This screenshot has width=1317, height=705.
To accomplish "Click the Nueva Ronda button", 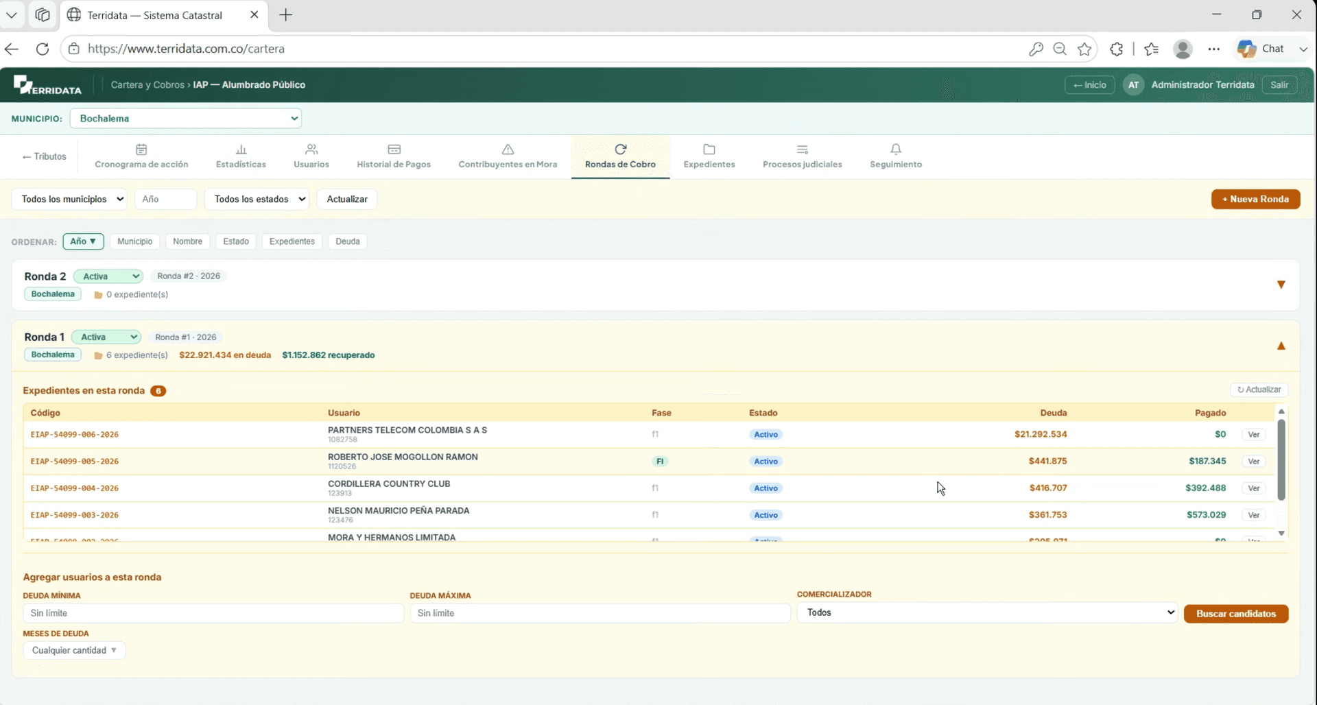I will [1255, 199].
